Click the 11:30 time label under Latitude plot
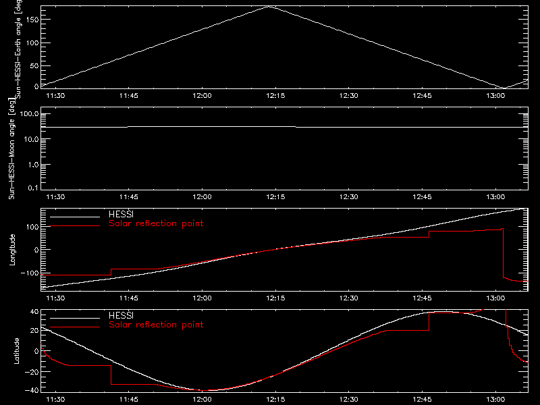The height and width of the screenshot is (405, 540). [x=55, y=400]
